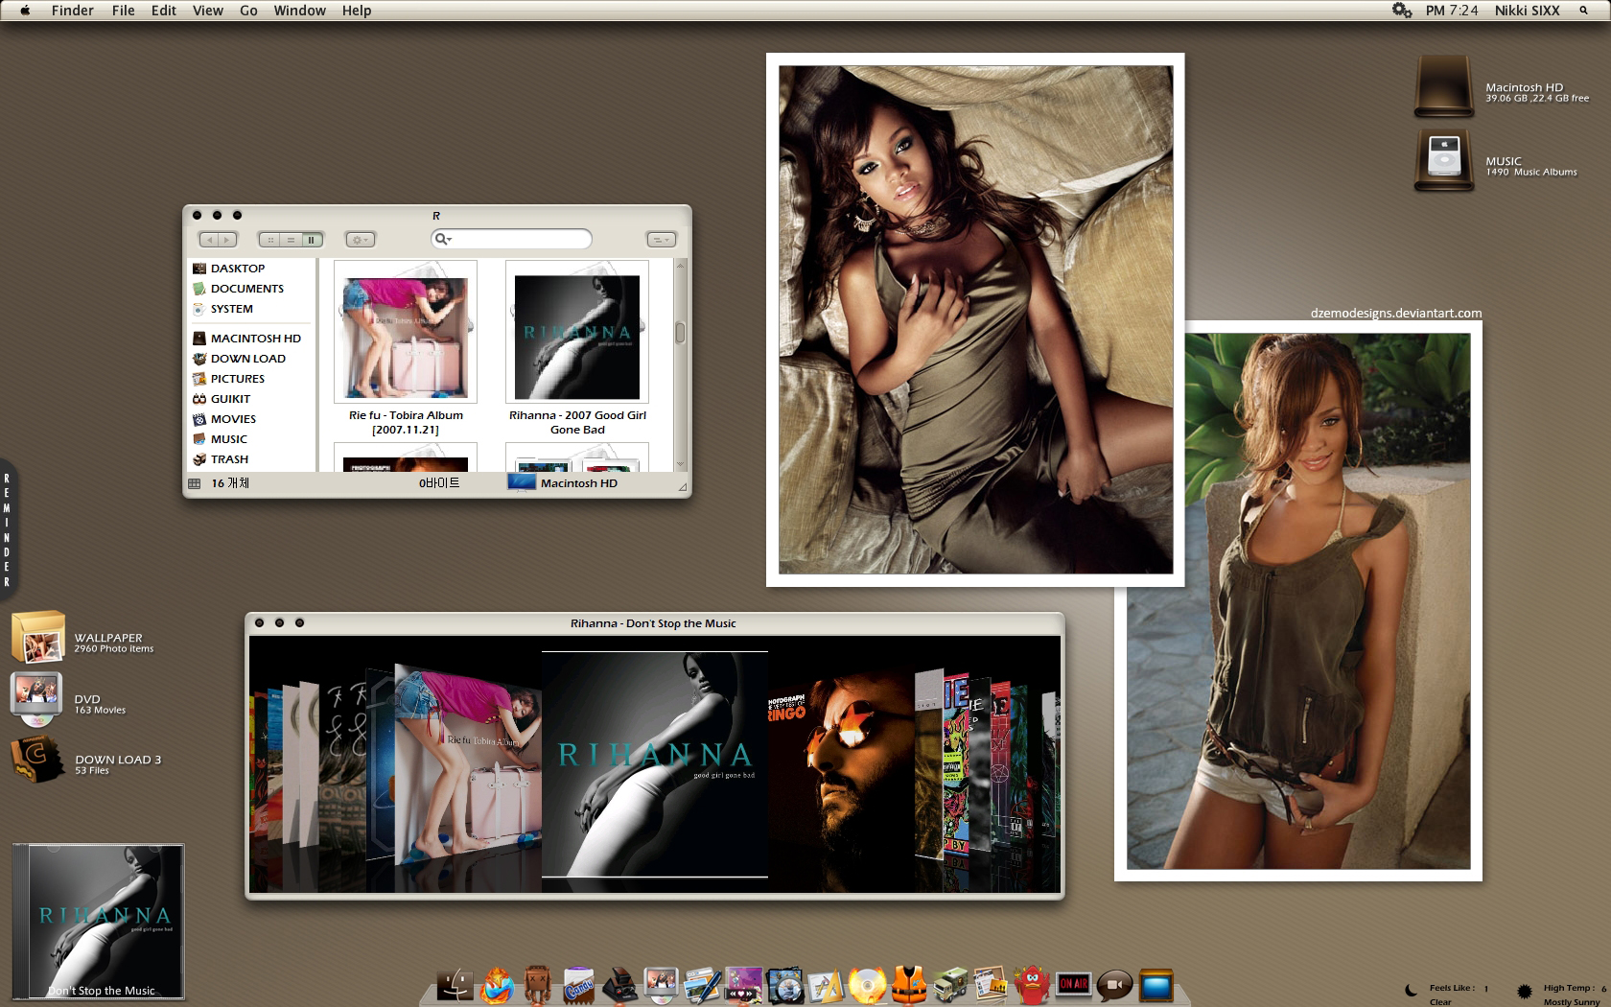Open the MUSIC iPod desktop drive icon
The width and height of the screenshot is (1611, 1007).
tap(1443, 160)
